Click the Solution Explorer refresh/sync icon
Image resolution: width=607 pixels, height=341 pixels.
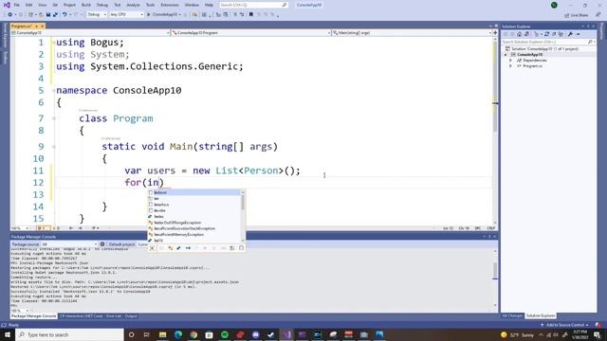[546, 34]
